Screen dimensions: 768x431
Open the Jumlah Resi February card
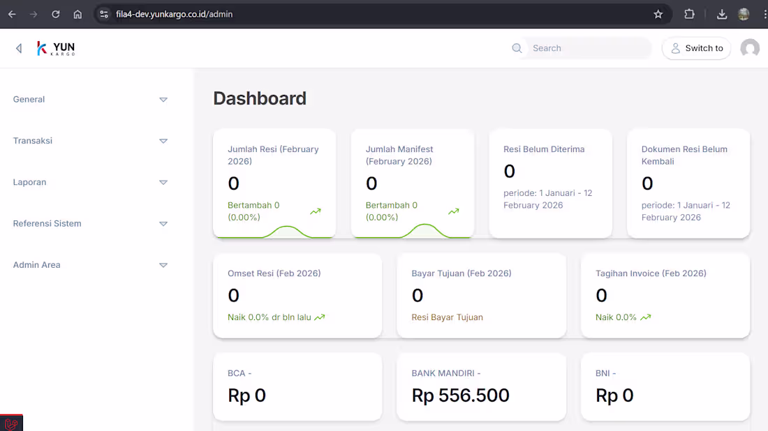[274, 183]
